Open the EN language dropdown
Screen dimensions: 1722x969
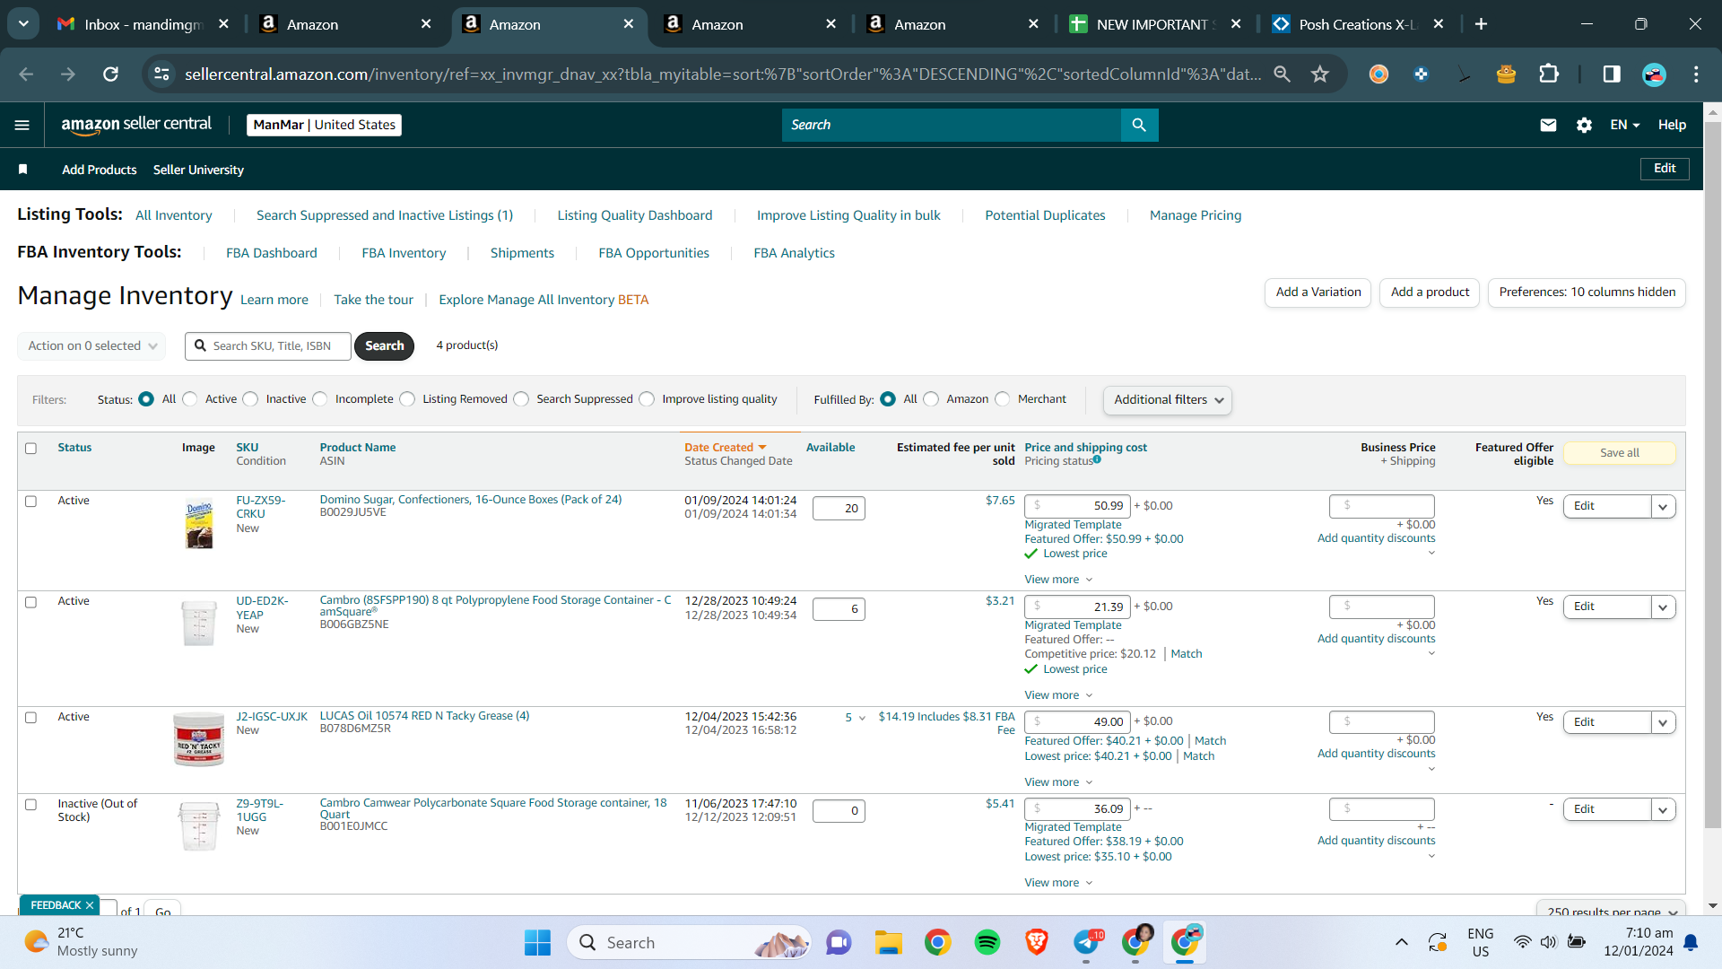(1624, 125)
